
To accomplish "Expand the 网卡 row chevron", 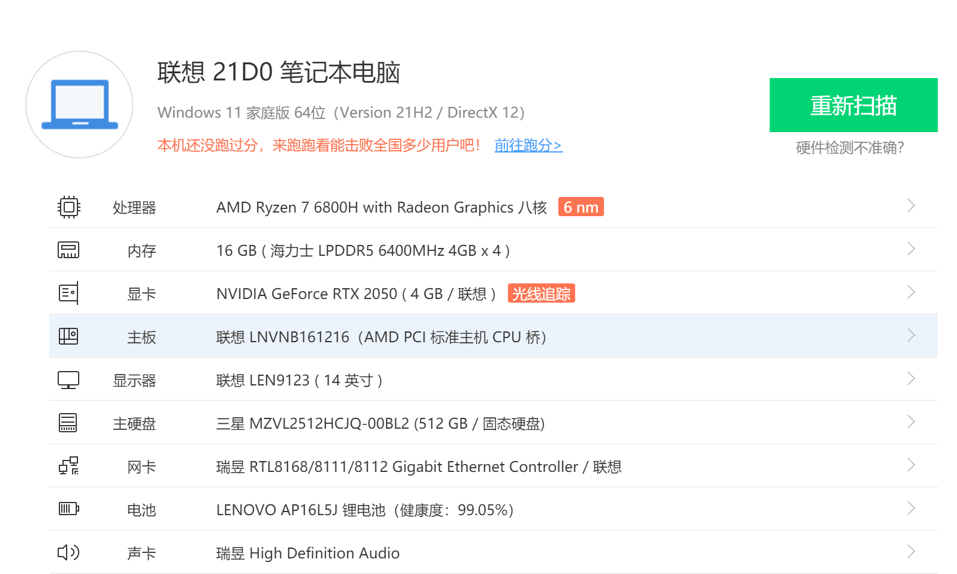I will tap(911, 465).
